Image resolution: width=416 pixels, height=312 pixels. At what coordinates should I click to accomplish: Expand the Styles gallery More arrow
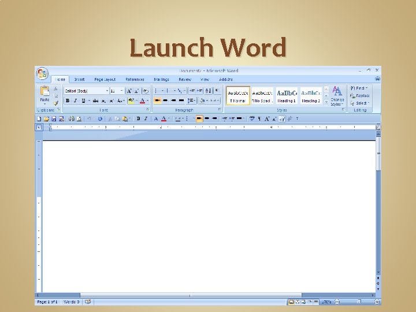[326, 102]
